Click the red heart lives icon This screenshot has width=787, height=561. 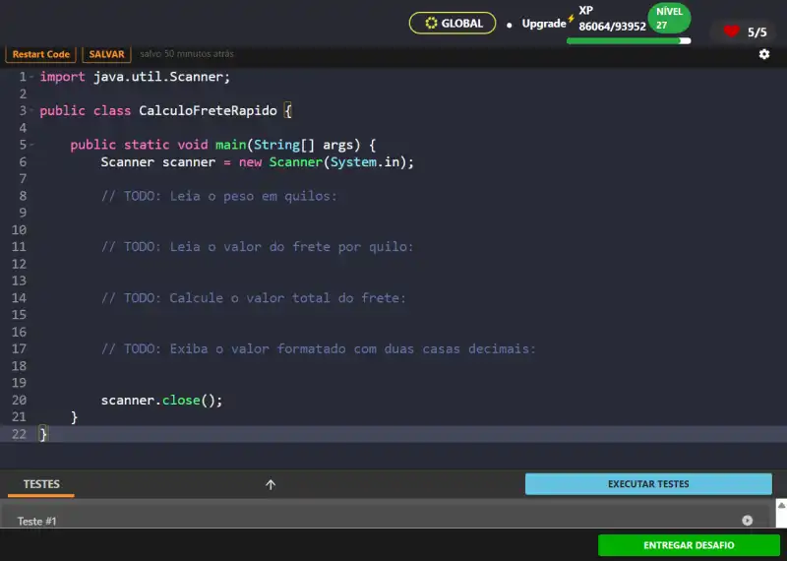731,31
